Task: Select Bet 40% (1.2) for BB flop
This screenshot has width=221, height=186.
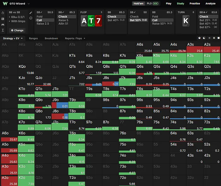Action: tap(116, 20)
